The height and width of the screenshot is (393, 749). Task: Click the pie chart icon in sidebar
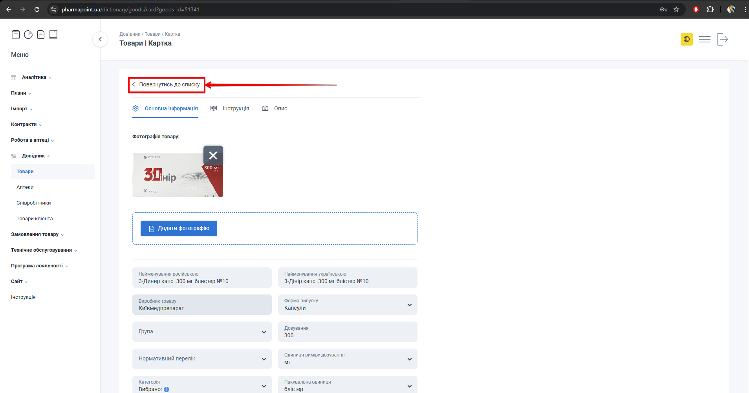(x=28, y=35)
